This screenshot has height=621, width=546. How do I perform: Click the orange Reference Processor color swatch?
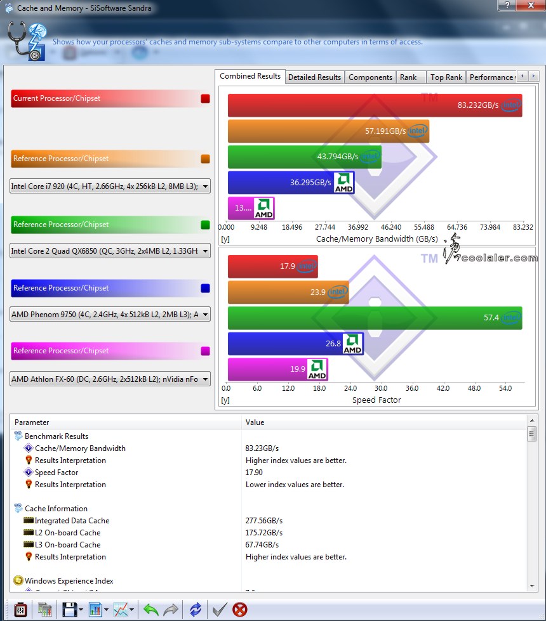pos(206,159)
